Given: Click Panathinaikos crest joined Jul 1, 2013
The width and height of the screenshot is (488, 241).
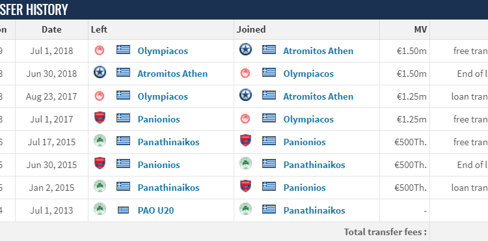Looking at the screenshot, I should pyautogui.click(x=245, y=208).
